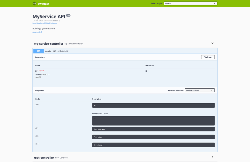Click the 403 response code

[37, 136]
